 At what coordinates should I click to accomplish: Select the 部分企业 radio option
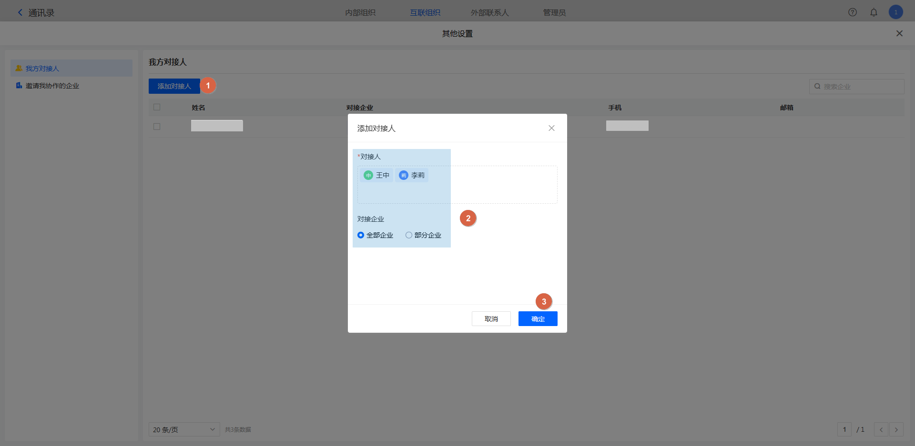pos(409,235)
